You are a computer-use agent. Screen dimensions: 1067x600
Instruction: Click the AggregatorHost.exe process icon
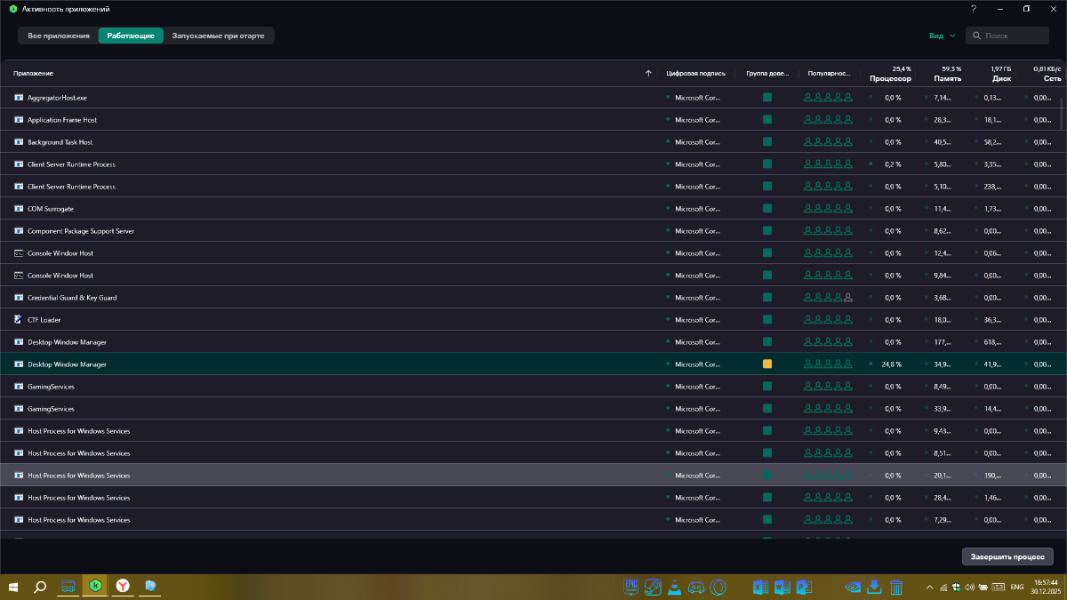coord(19,98)
